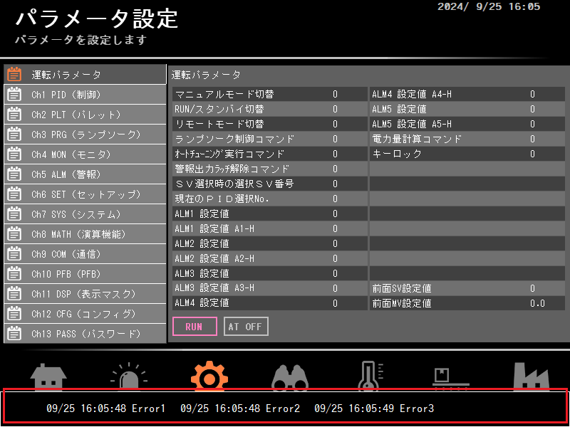570x427 pixels.
Task: Open the factory icon
Action: pos(532,376)
